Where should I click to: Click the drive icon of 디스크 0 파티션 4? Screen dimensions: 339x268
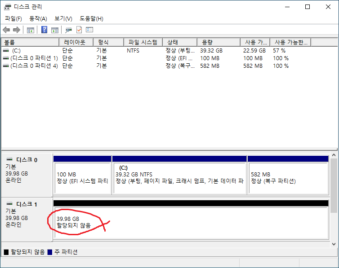(6, 66)
